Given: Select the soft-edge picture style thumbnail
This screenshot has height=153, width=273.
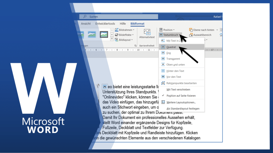Looking at the screenshot, I should point(92,34).
